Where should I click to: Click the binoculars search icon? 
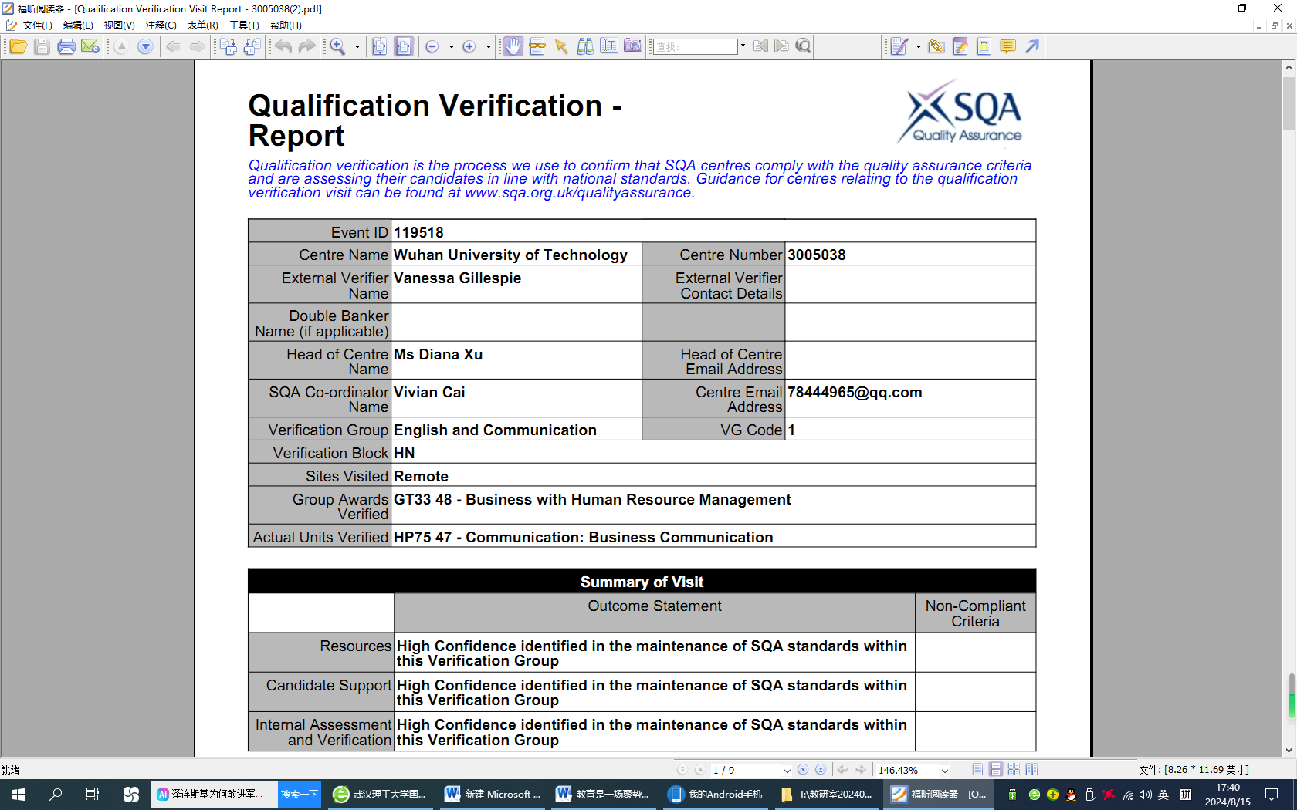tap(585, 47)
